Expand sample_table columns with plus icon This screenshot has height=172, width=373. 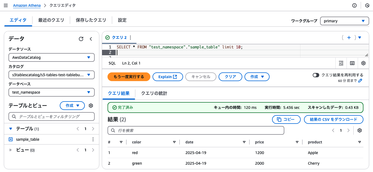11,139
